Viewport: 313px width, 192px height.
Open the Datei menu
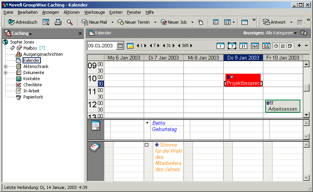(x=8, y=12)
